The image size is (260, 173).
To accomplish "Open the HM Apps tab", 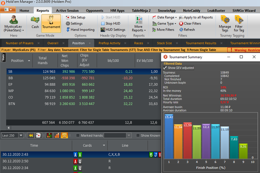I will (117, 11).
